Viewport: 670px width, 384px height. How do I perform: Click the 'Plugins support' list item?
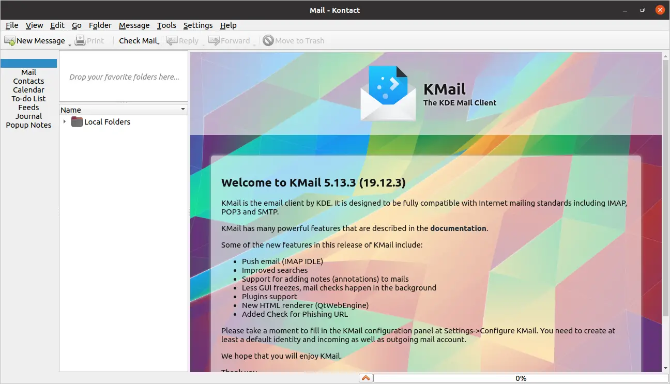click(x=269, y=297)
